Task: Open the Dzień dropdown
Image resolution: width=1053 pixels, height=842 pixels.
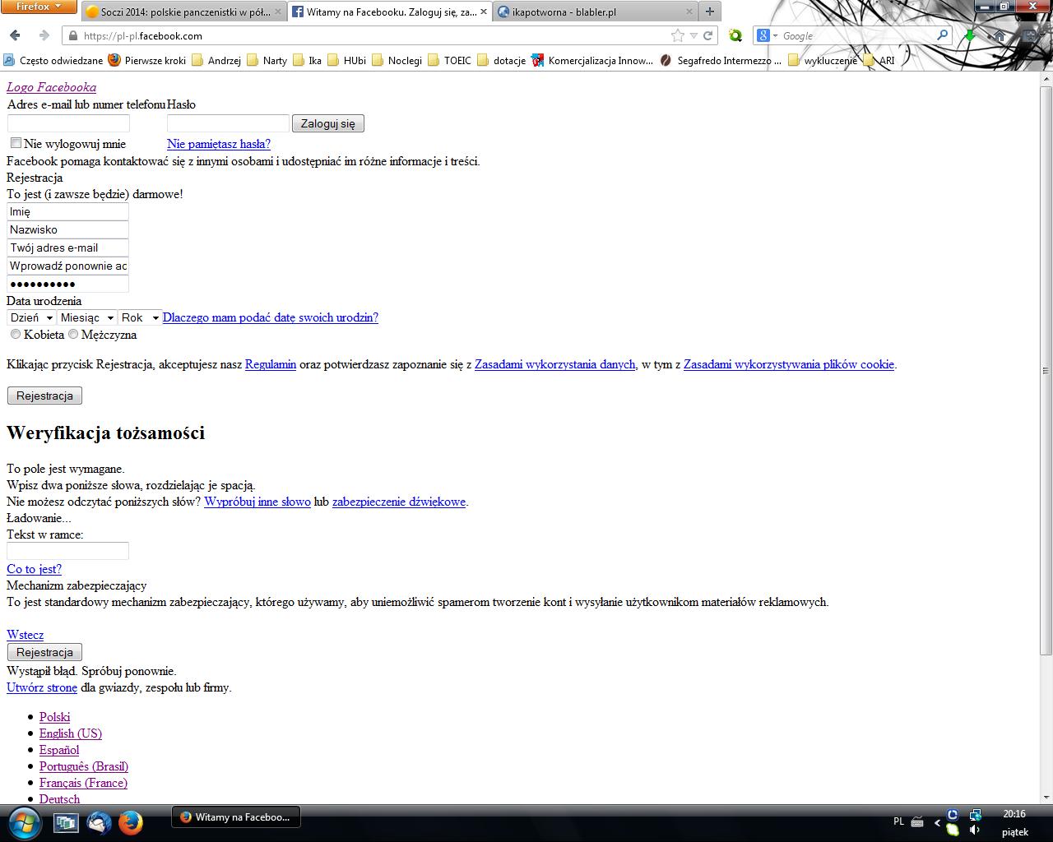Action: (31, 317)
